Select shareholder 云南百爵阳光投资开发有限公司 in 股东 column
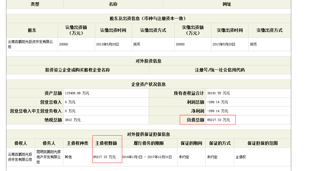This screenshot has height=171, width=310. (31, 44)
